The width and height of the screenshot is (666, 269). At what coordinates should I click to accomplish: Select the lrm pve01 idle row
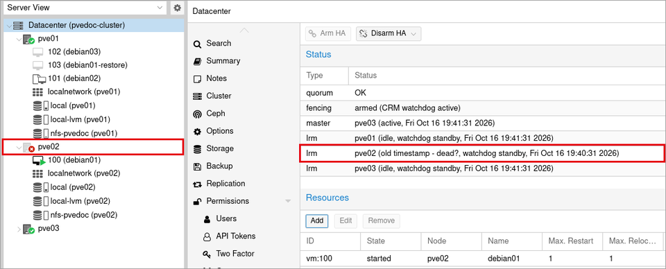coord(483,139)
